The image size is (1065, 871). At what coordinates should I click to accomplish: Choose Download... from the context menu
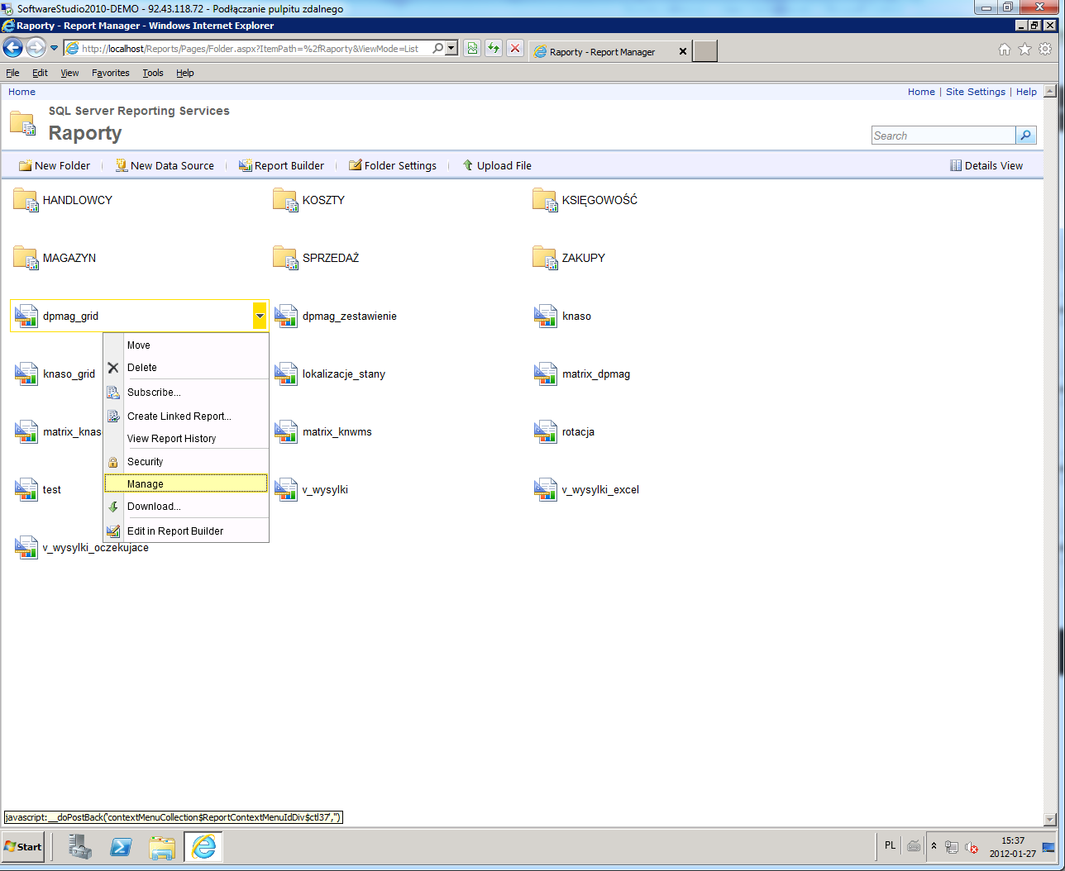click(186, 507)
